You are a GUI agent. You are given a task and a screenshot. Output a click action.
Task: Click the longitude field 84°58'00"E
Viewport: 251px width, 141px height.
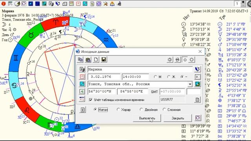point(133,92)
